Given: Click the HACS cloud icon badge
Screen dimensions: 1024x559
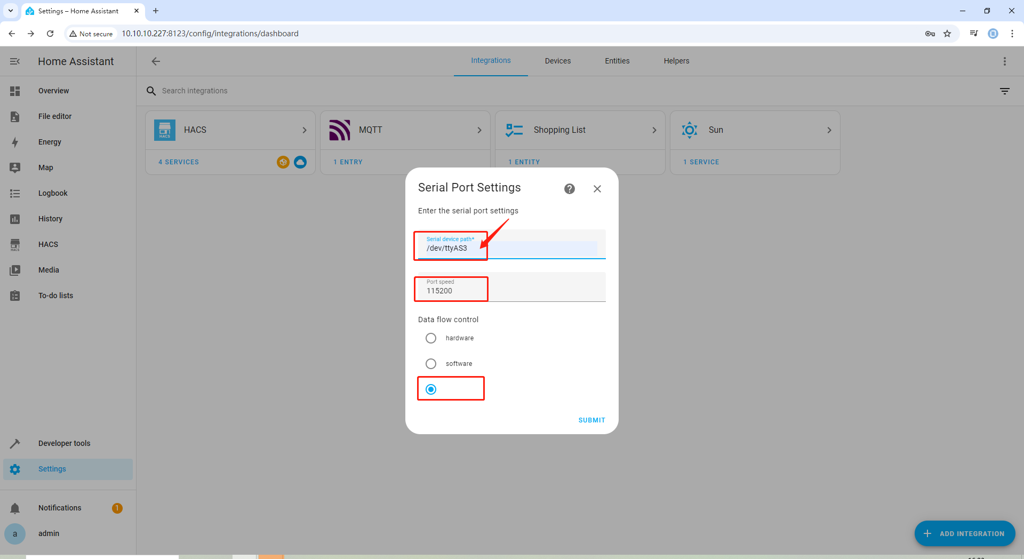Looking at the screenshot, I should 300,162.
